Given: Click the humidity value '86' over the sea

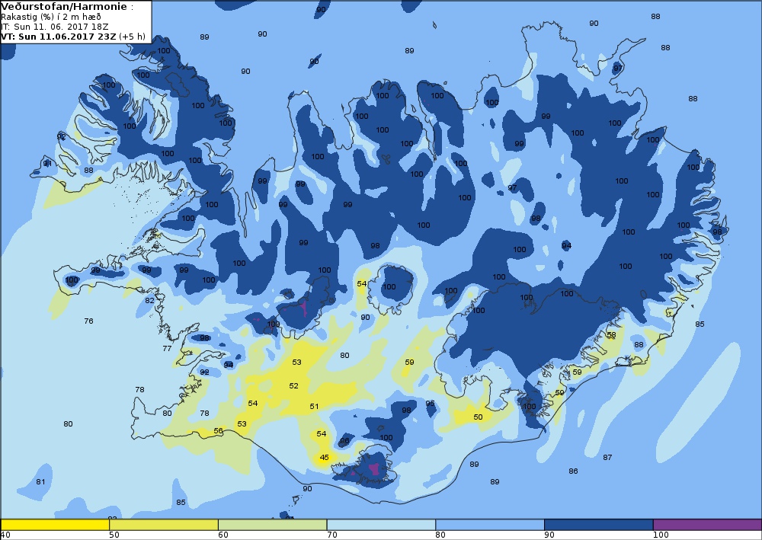Looking at the screenshot, I should 573,471.
